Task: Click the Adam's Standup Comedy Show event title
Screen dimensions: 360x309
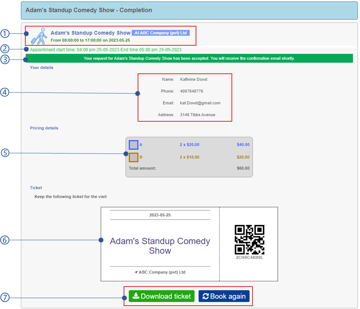Action: (90, 33)
